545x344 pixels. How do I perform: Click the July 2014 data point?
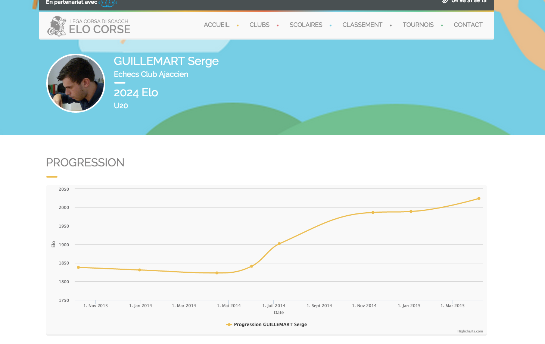point(279,244)
